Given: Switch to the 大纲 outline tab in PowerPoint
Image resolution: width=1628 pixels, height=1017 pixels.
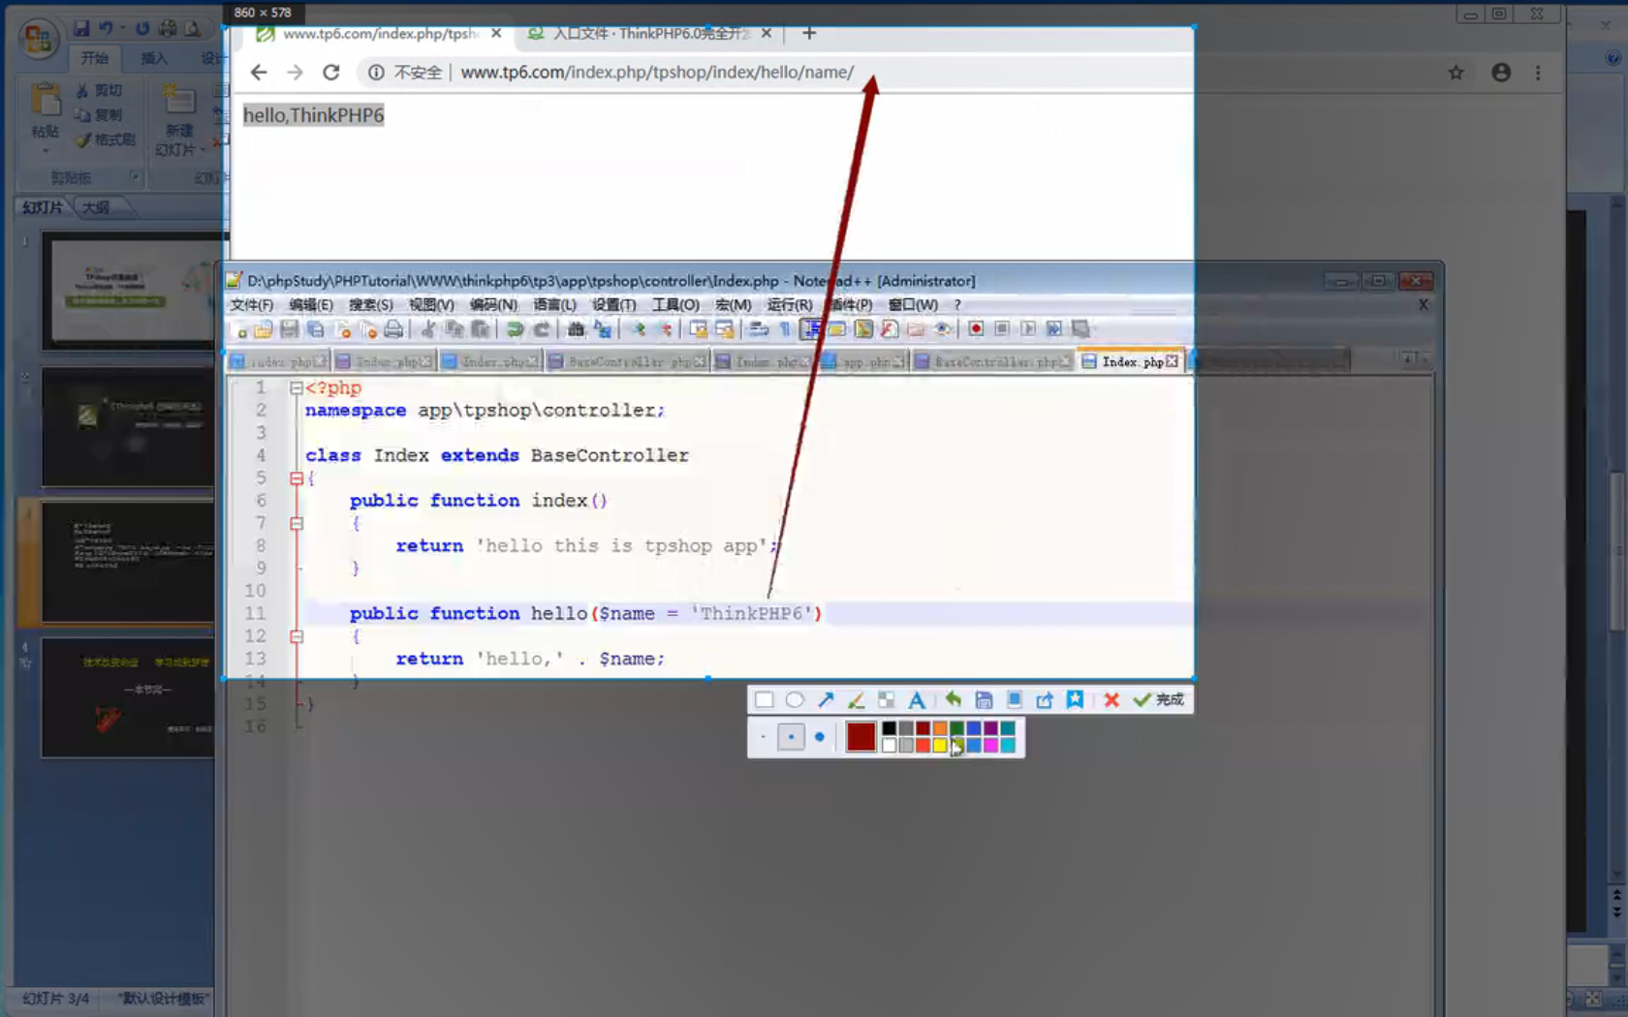Looking at the screenshot, I should tap(96, 207).
